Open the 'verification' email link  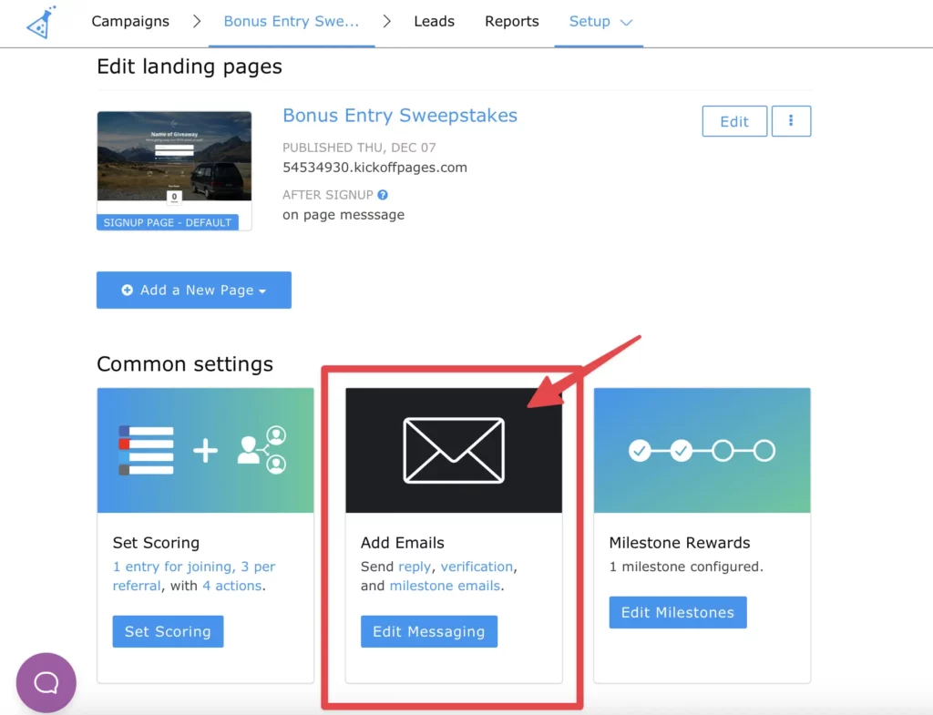(477, 567)
